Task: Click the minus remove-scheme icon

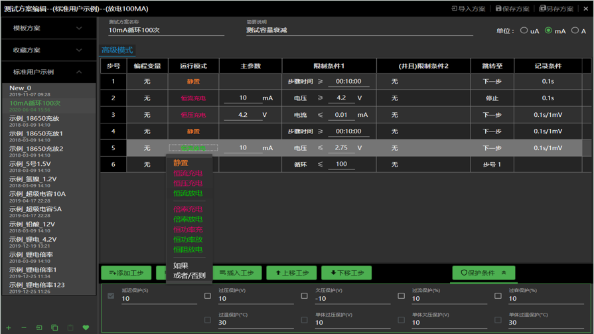Action: (x=24, y=327)
